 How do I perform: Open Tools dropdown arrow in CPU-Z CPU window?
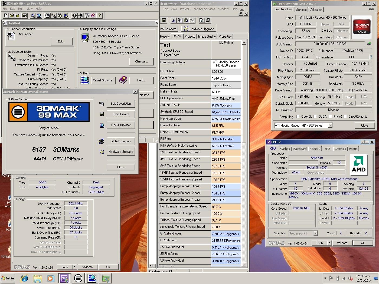(x=329, y=243)
